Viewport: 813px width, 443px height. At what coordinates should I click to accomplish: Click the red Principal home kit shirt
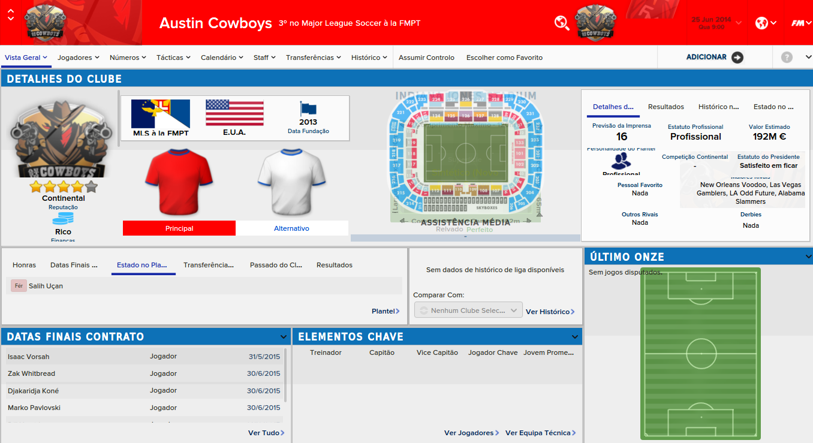coord(179,182)
